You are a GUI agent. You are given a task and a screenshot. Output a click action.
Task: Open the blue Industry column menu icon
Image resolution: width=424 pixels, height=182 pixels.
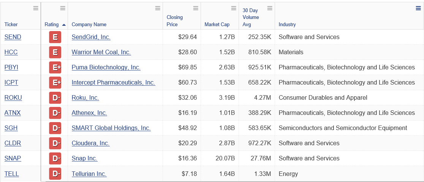click(x=418, y=8)
